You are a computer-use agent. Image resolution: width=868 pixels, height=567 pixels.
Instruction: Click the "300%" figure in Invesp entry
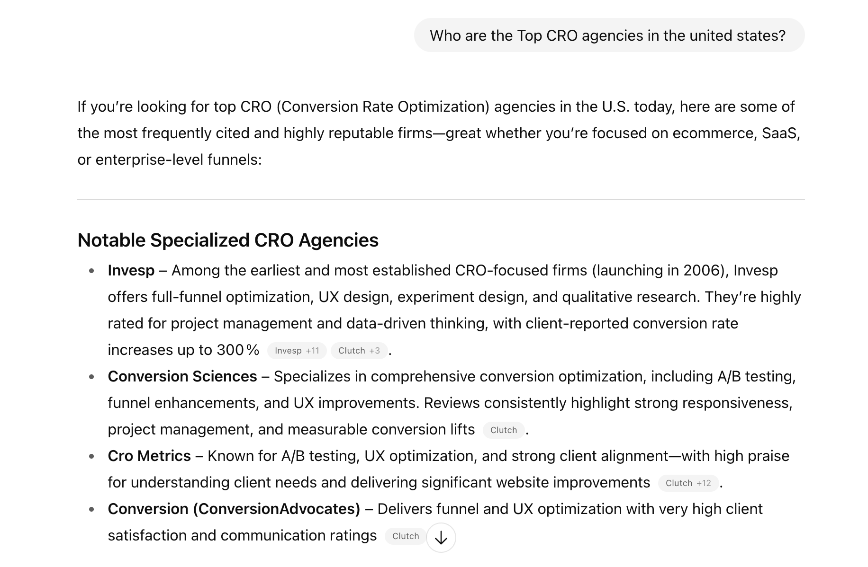pos(238,350)
